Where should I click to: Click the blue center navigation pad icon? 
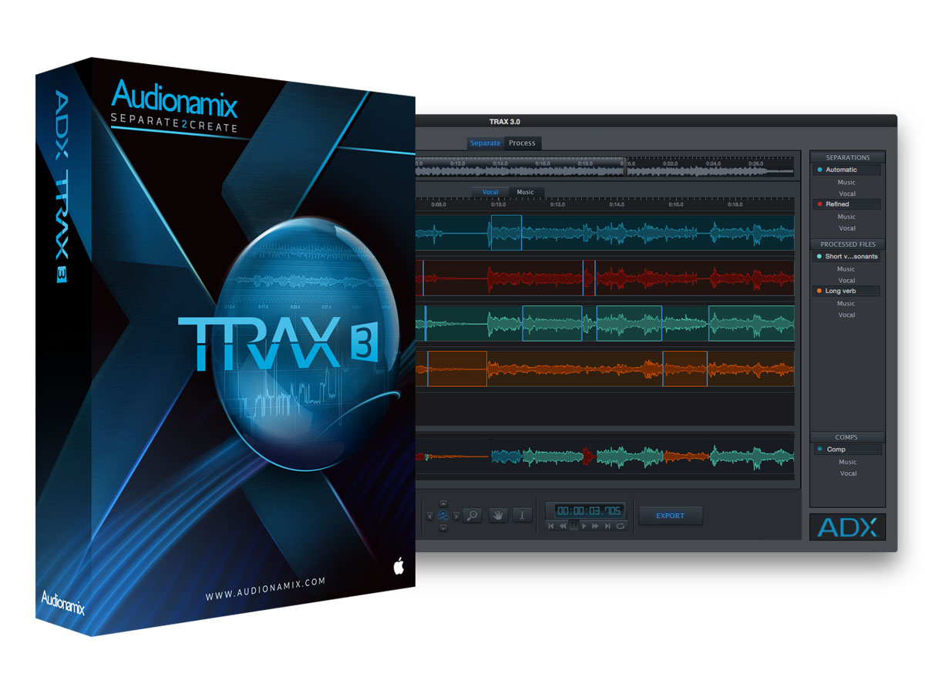(x=443, y=515)
